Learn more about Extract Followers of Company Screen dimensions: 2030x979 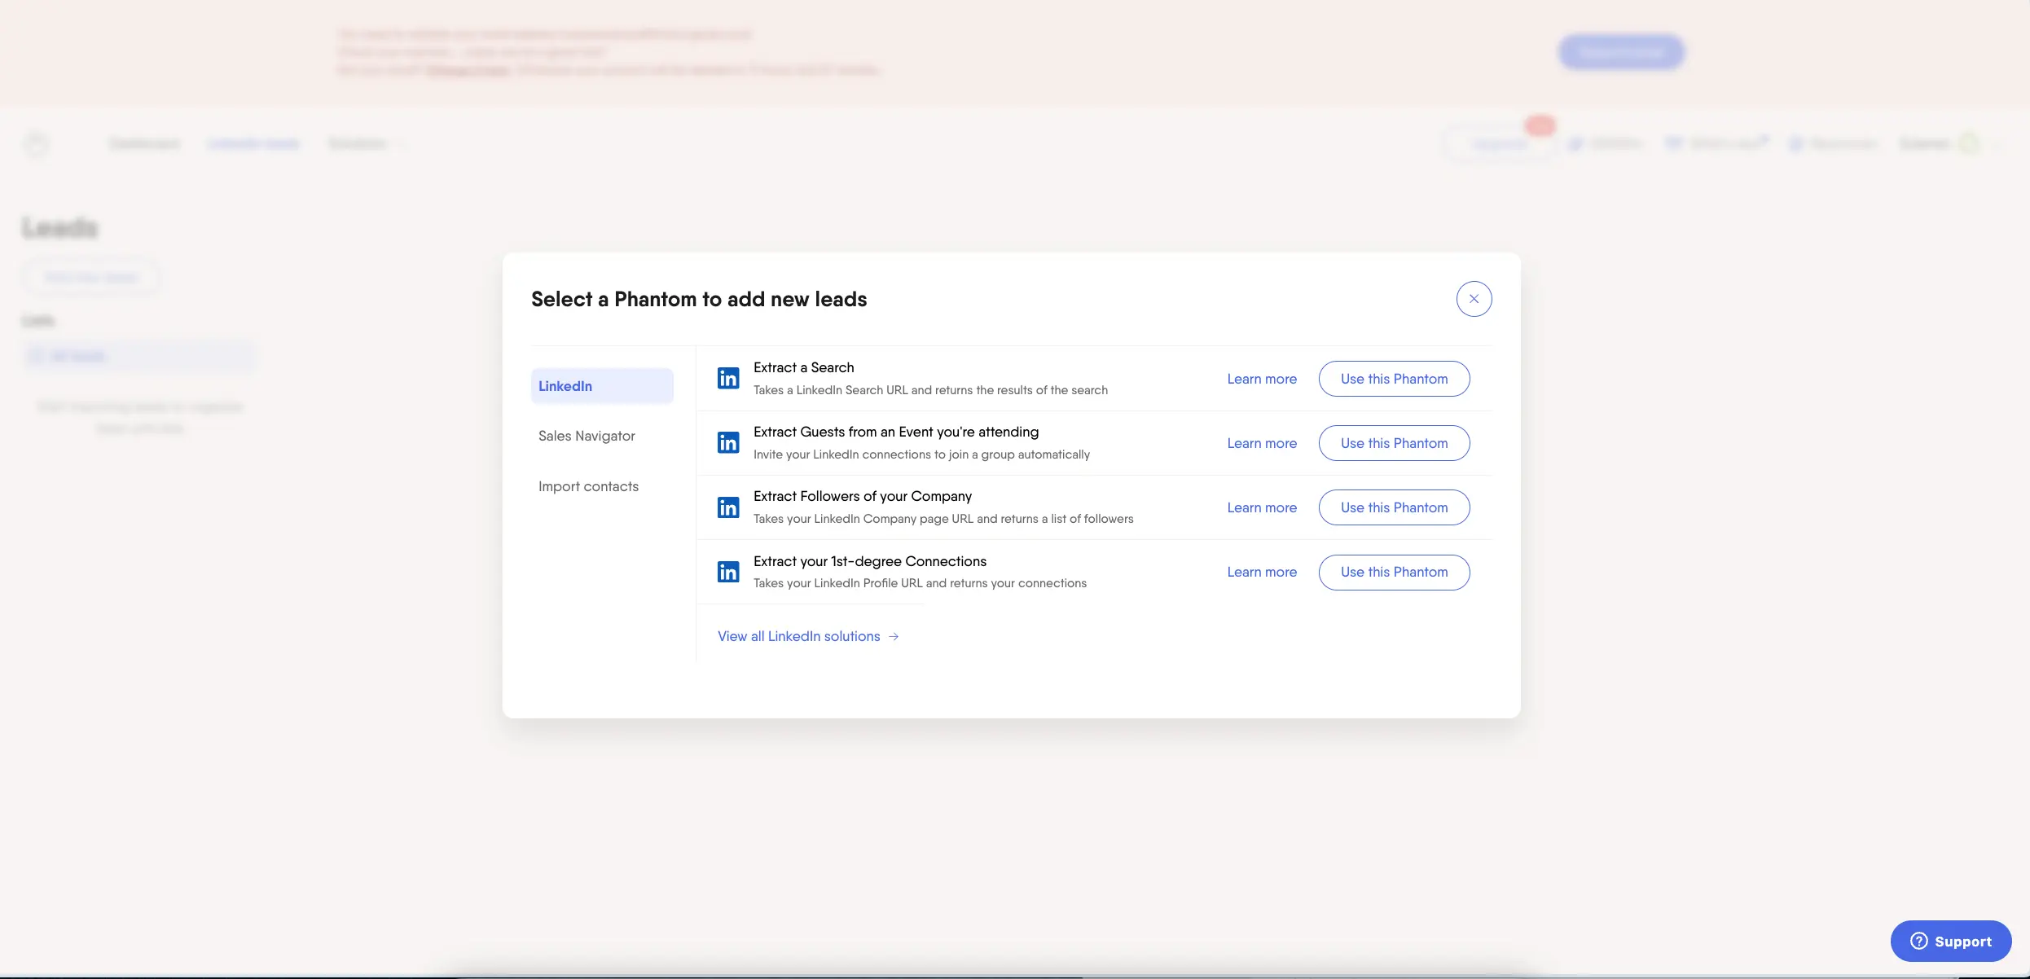[1261, 507]
